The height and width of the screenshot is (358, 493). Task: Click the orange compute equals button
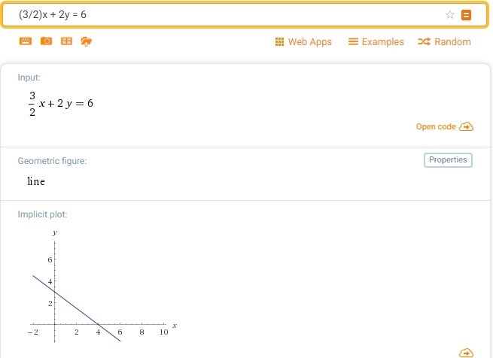tap(466, 15)
